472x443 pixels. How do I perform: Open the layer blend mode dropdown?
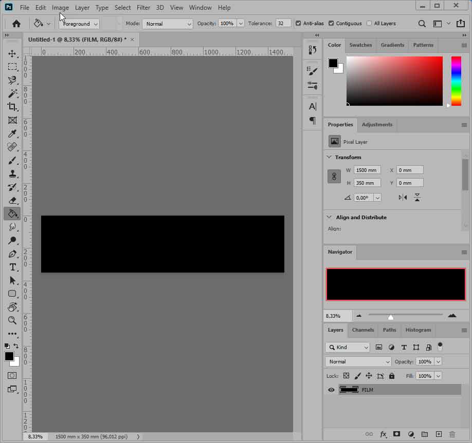click(358, 361)
